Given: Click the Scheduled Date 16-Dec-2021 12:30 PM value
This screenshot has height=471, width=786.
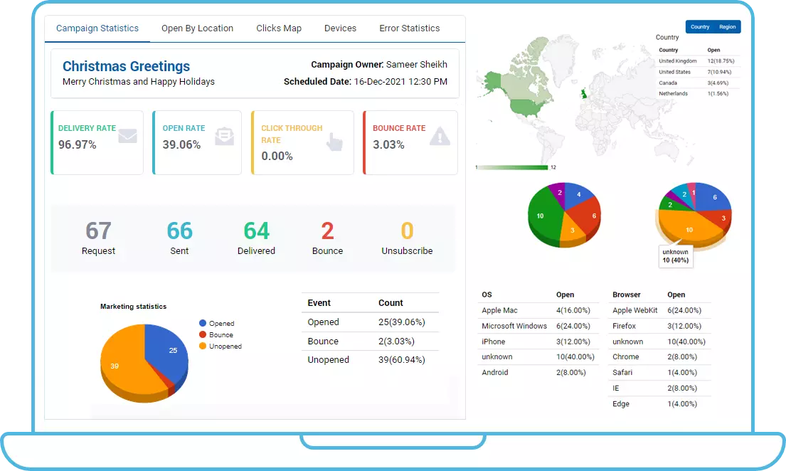Looking at the screenshot, I should point(400,81).
